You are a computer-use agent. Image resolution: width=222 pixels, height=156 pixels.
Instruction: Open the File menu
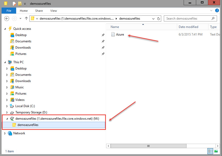[9, 11]
